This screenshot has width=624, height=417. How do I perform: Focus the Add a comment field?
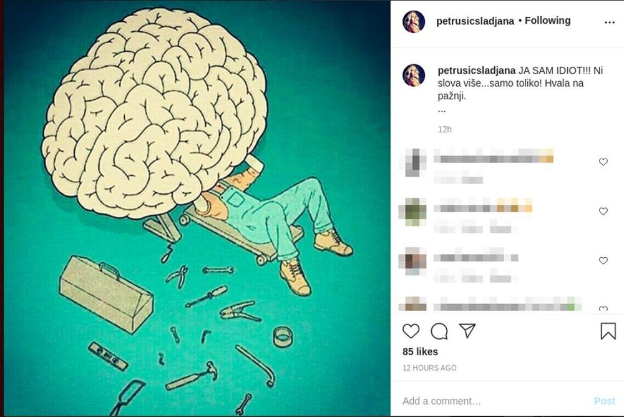[x=494, y=401]
